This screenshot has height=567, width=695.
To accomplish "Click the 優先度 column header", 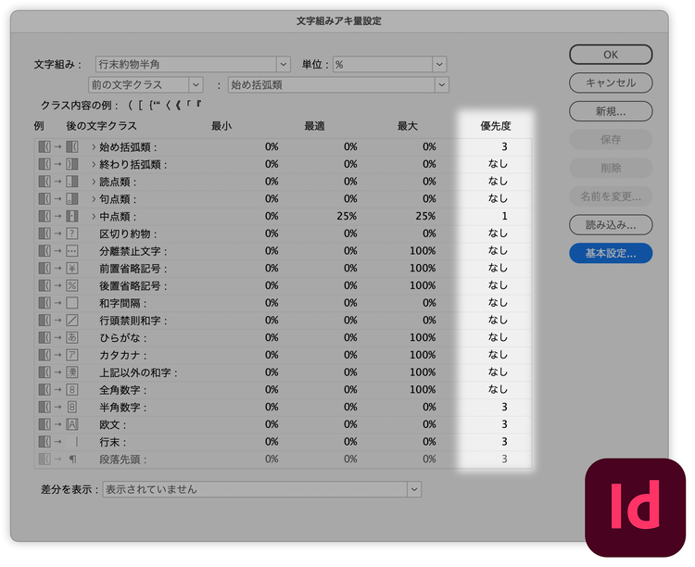I will click(x=496, y=126).
